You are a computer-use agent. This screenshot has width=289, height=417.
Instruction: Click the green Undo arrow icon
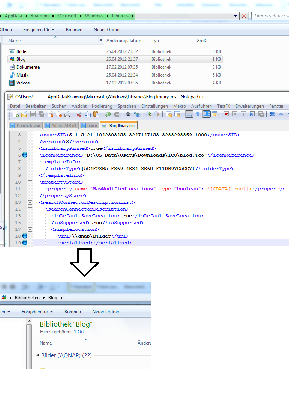tap(108, 114)
